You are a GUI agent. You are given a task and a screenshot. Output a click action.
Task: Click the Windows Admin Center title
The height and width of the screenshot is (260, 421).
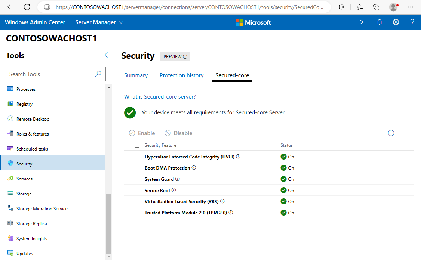point(35,22)
